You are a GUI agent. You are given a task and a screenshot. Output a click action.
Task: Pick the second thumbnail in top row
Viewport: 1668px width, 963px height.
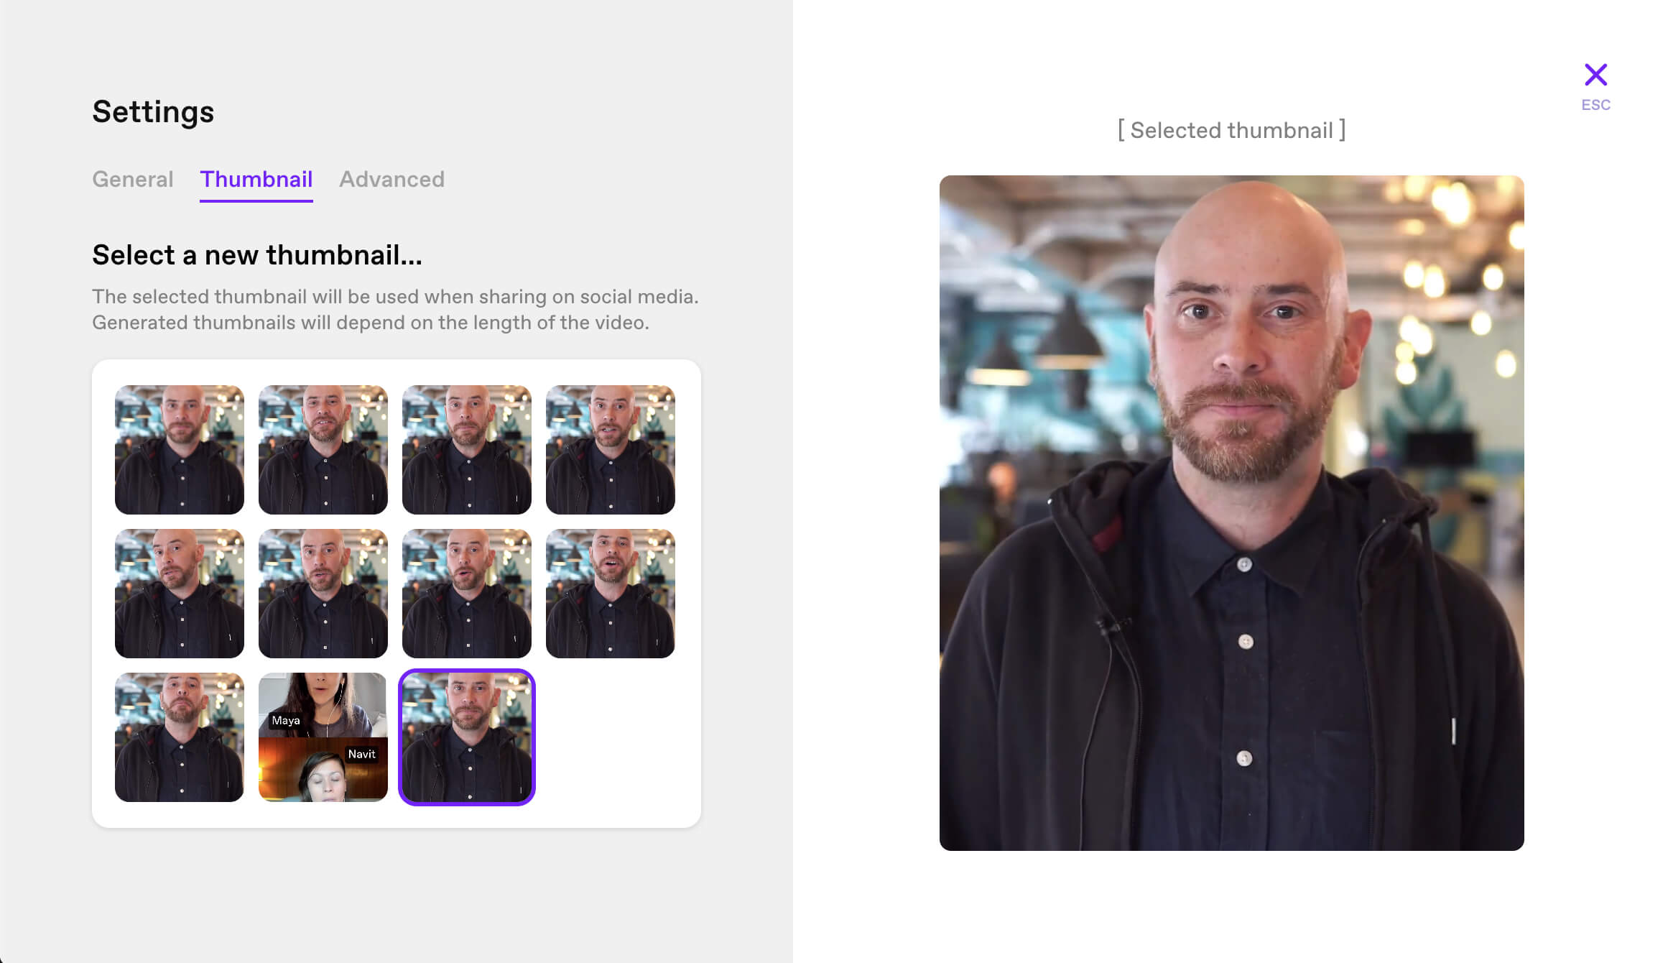click(323, 450)
